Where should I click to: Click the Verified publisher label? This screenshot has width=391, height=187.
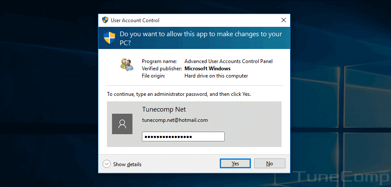point(162,68)
